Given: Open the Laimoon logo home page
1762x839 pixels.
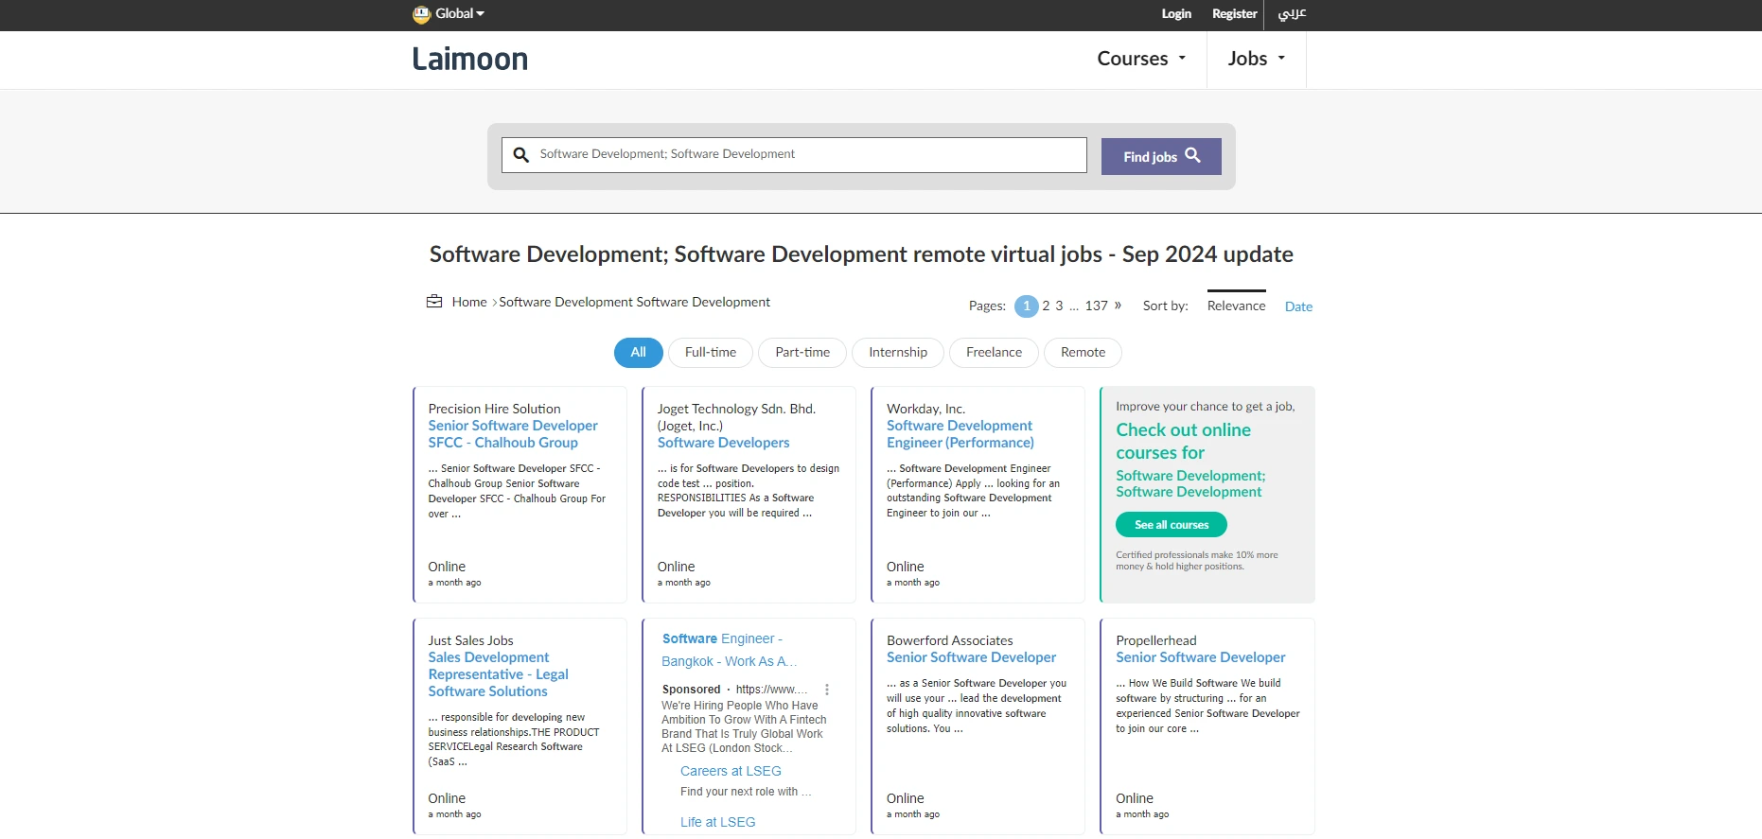Looking at the screenshot, I should tap(470, 59).
